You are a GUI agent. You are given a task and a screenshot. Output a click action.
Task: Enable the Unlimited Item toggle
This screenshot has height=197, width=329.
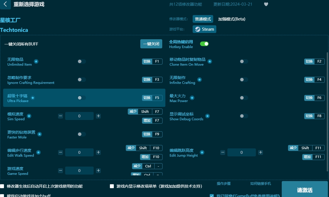[x=81, y=61]
